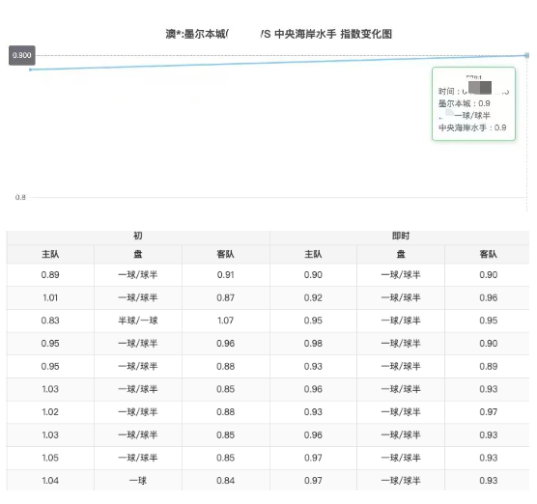Click initial away odds 1.07 cell

[225, 321]
